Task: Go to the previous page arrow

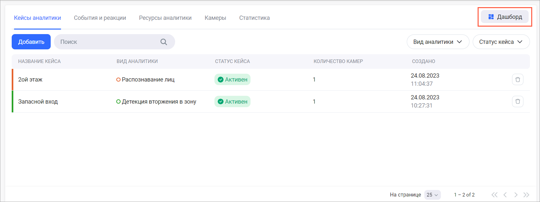Action: coord(505,195)
